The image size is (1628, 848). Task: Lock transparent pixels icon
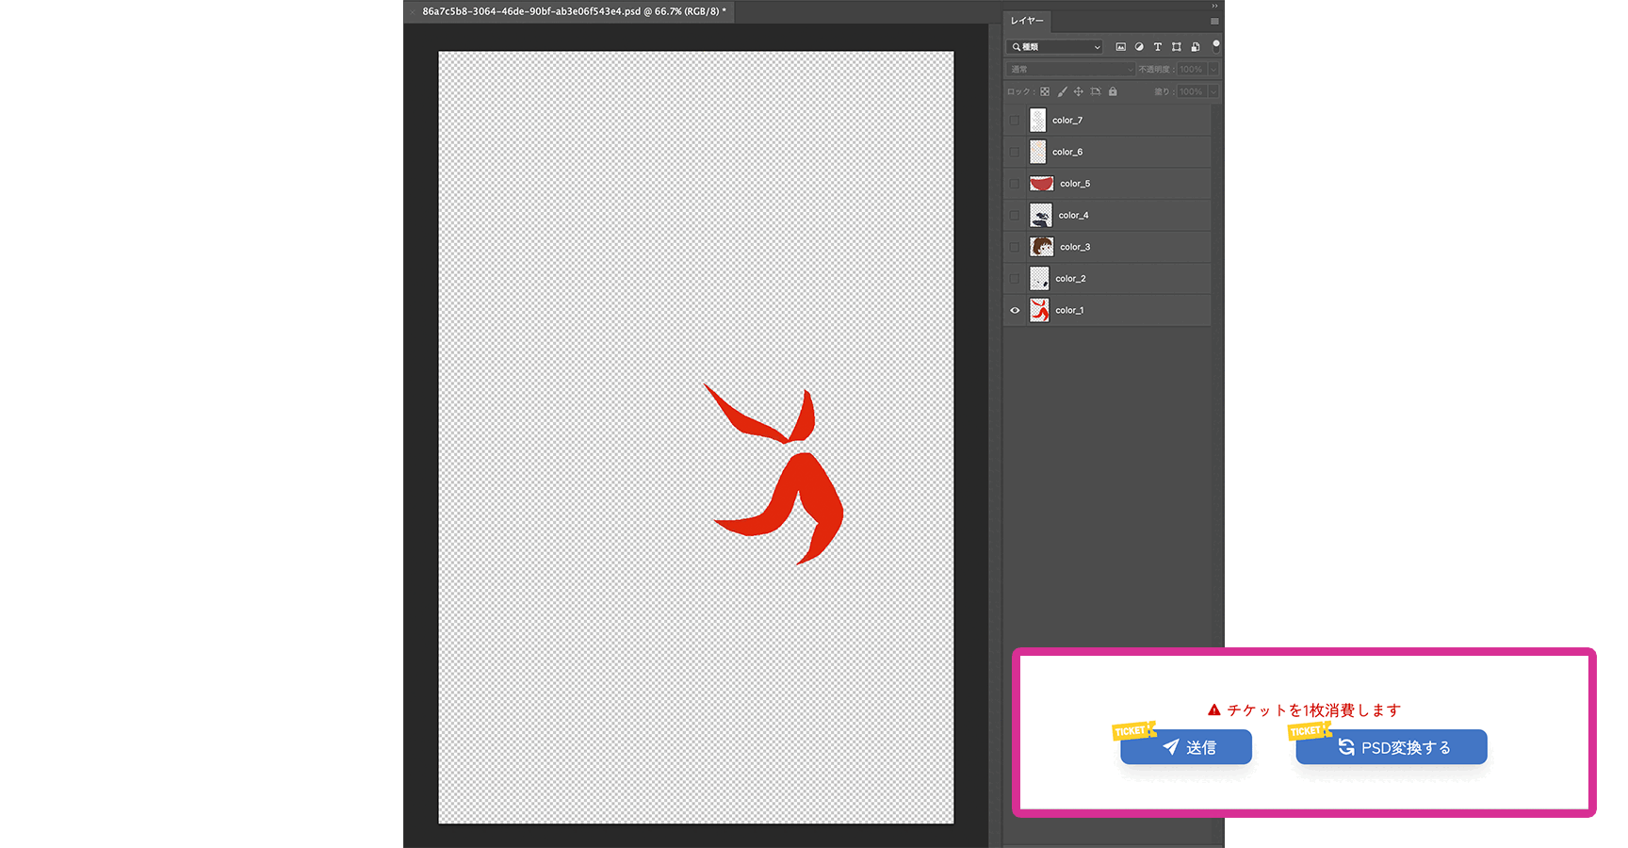pos(1045,91)
